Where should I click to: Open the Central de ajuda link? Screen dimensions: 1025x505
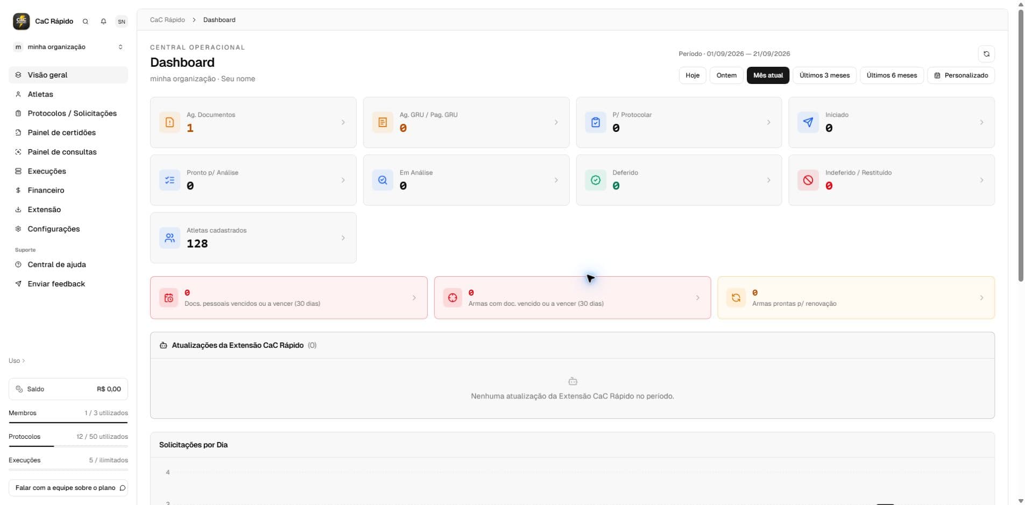[x=68, y=265]
